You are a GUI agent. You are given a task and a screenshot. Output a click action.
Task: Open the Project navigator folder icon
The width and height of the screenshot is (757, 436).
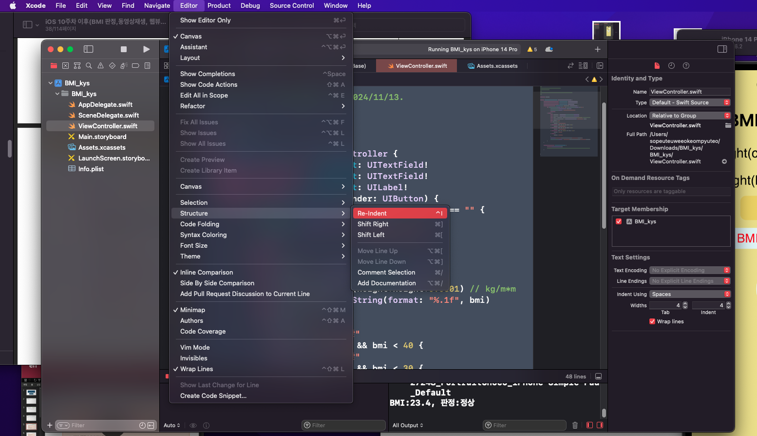point(54,65)
